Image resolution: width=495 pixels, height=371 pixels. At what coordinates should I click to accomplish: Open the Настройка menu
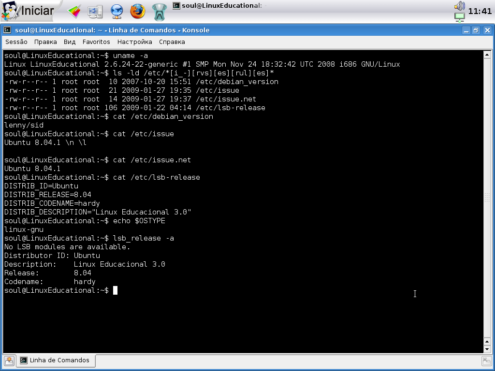[135, 42]
